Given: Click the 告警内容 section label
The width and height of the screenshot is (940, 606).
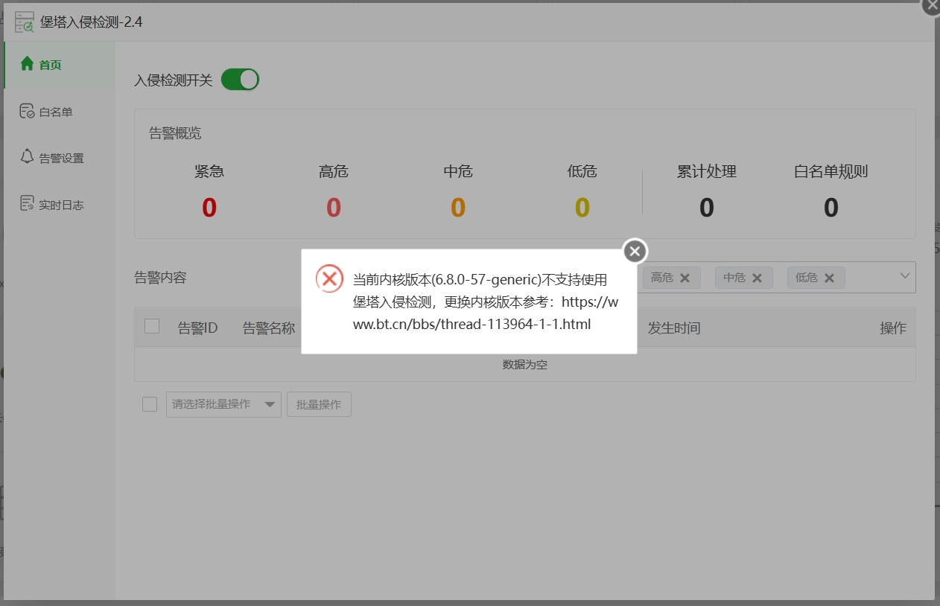Looking at the screenshot, I should tap(160, 278).
